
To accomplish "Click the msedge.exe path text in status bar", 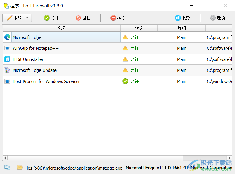I will click(75, 168).
